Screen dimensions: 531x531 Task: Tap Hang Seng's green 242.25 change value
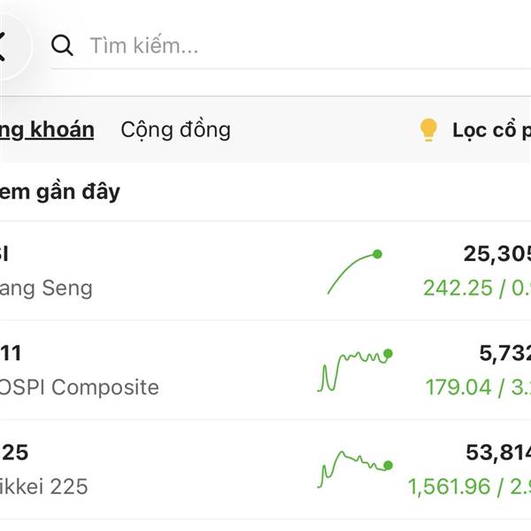pos(457,289)
